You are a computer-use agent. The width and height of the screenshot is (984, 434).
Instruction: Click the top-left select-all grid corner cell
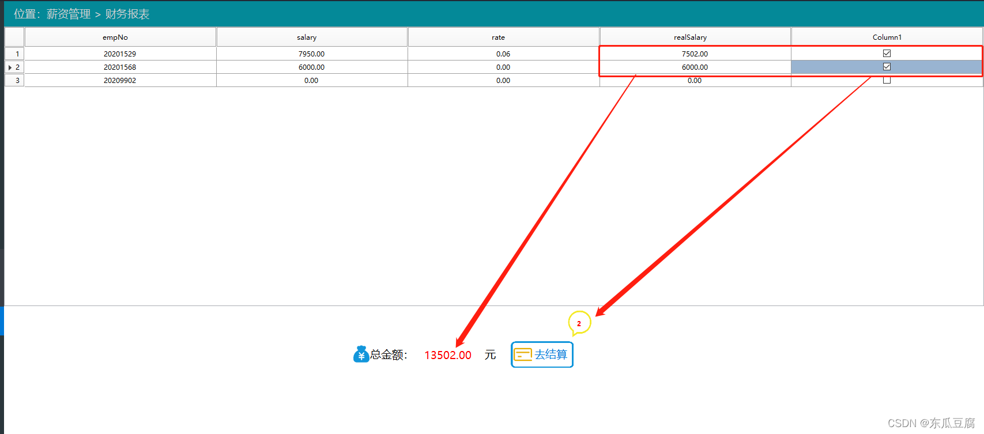point(14,37)
